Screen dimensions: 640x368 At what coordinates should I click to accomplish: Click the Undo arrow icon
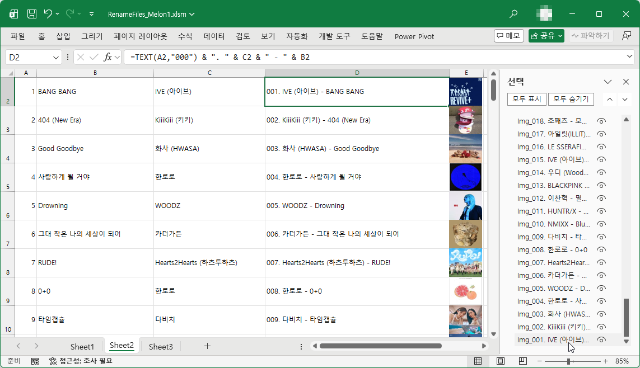tap(48, 14)
